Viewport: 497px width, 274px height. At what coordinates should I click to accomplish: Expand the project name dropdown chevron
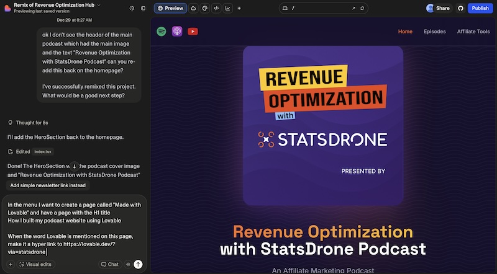(99, 5)
